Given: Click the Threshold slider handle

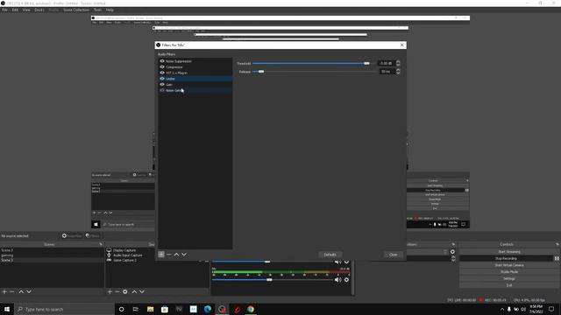Looking at the screenshot, I should (366, 63).
